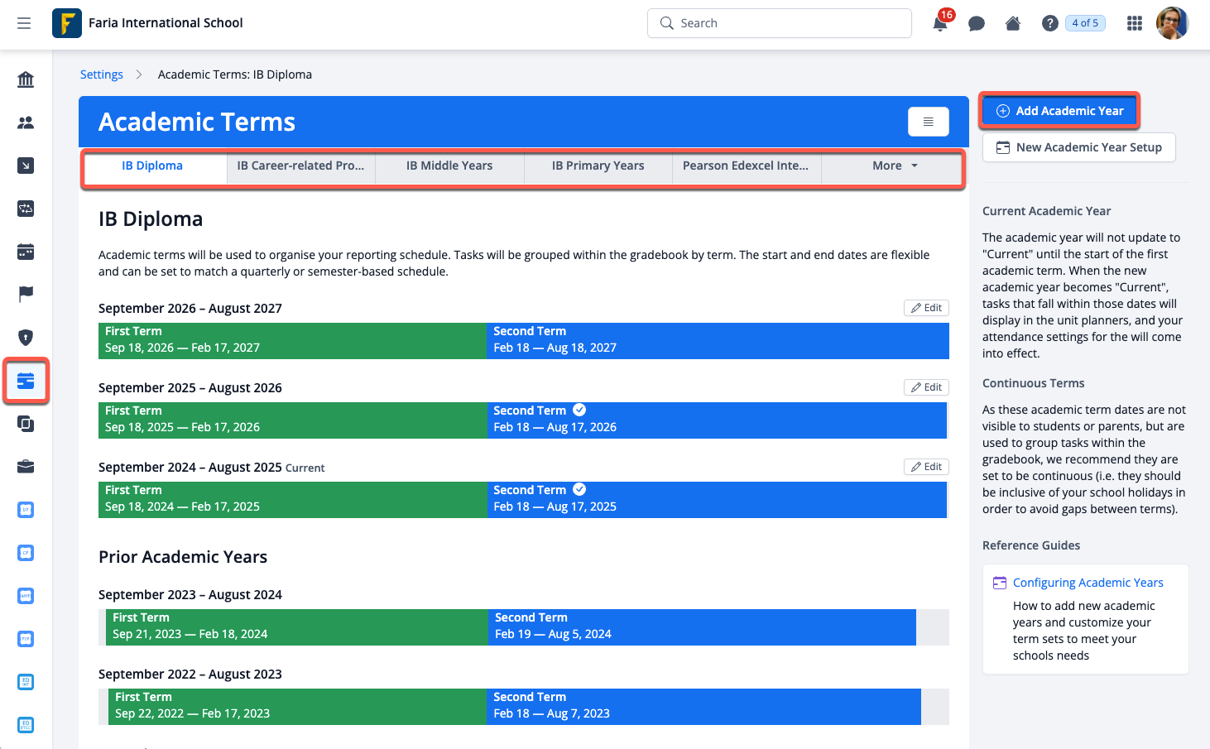Click the checkmark beside Second Term 2025
This screenshot has height=749, width=1210.
[x=579, y=490]
